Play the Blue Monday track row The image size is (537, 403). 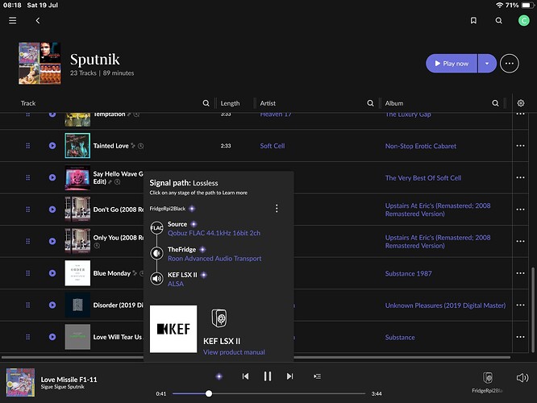click(52, 273)
